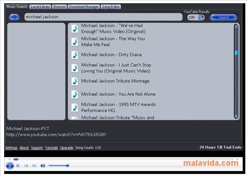Open the About link

[x=24, y=148]
